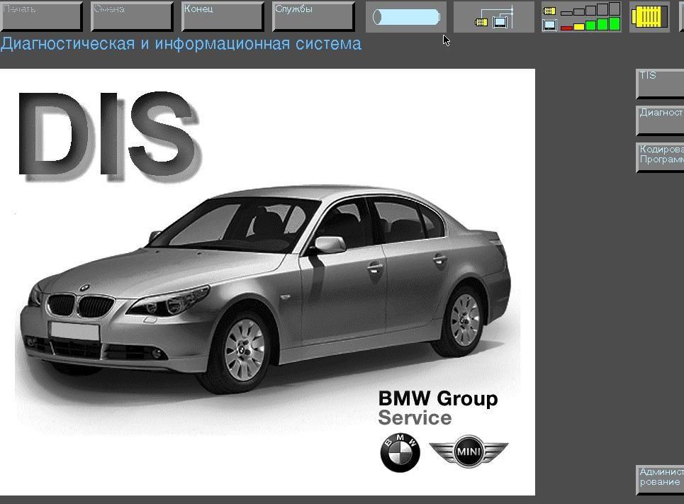
Task: Click the Диагностическая и информационная система heading
Action: pos(181,44)
